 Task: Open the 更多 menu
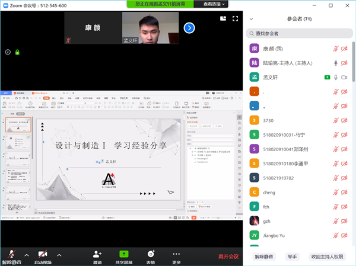176,256
